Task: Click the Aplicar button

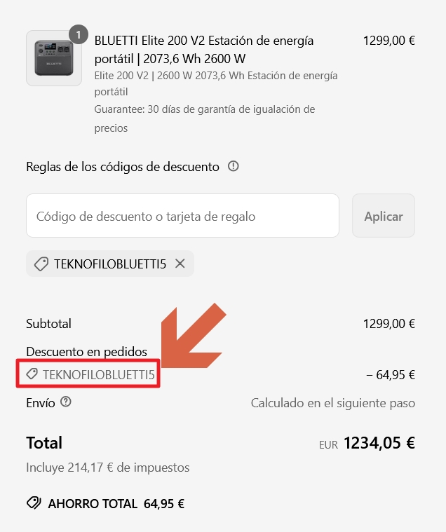Action: click(384, 216)
